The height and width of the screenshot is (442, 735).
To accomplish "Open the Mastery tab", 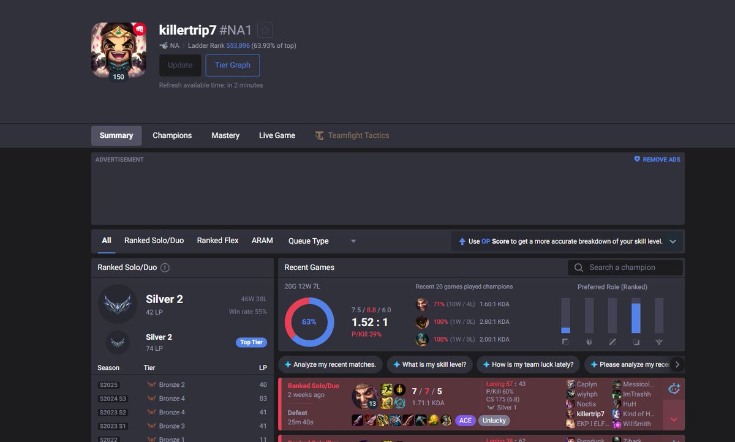I will pyautogui.click(x=225, y=136).
